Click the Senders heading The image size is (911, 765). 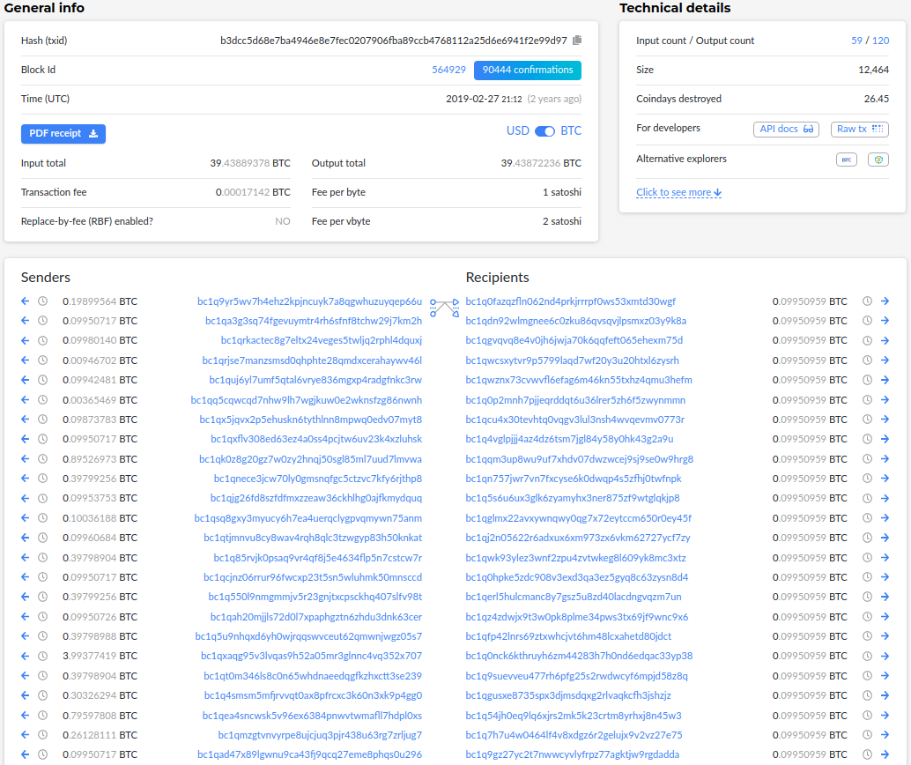tap(45, 278)
